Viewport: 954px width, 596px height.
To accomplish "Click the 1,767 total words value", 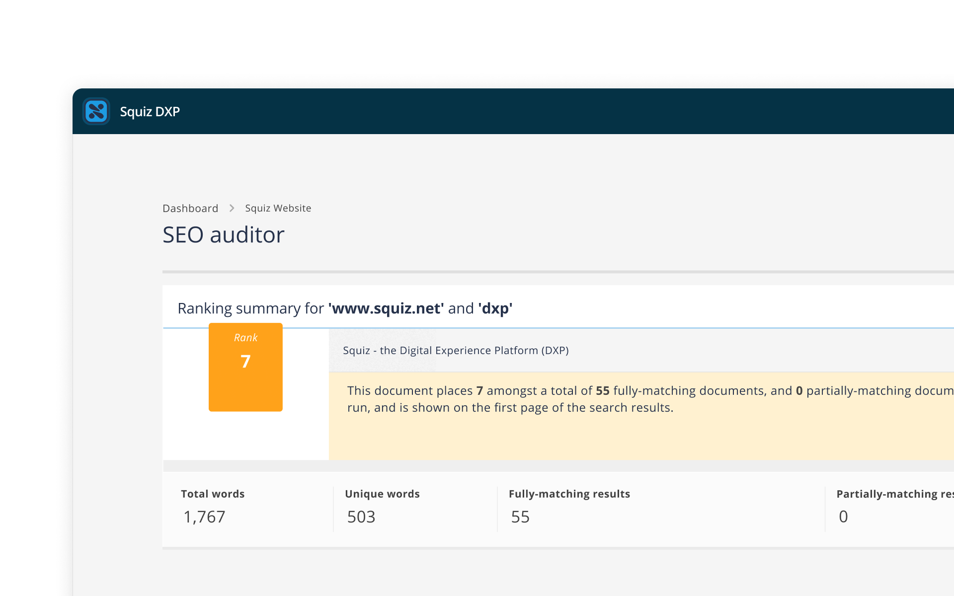I will [x=204, y=517].
